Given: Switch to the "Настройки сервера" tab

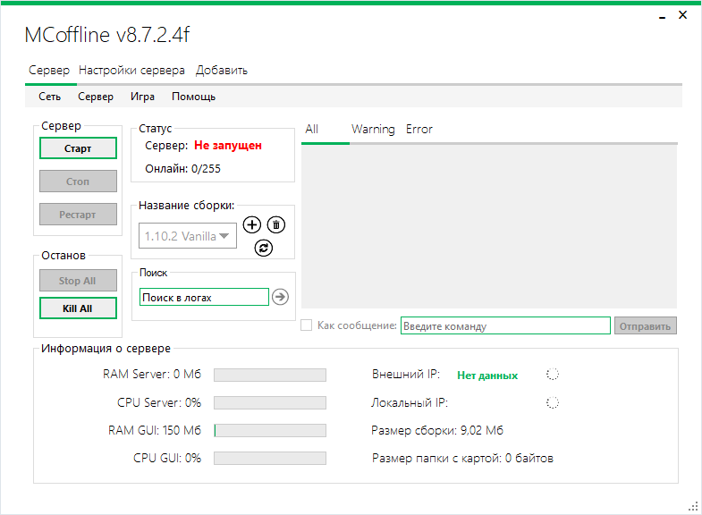Looking at the screenshot, I should 131,70.
